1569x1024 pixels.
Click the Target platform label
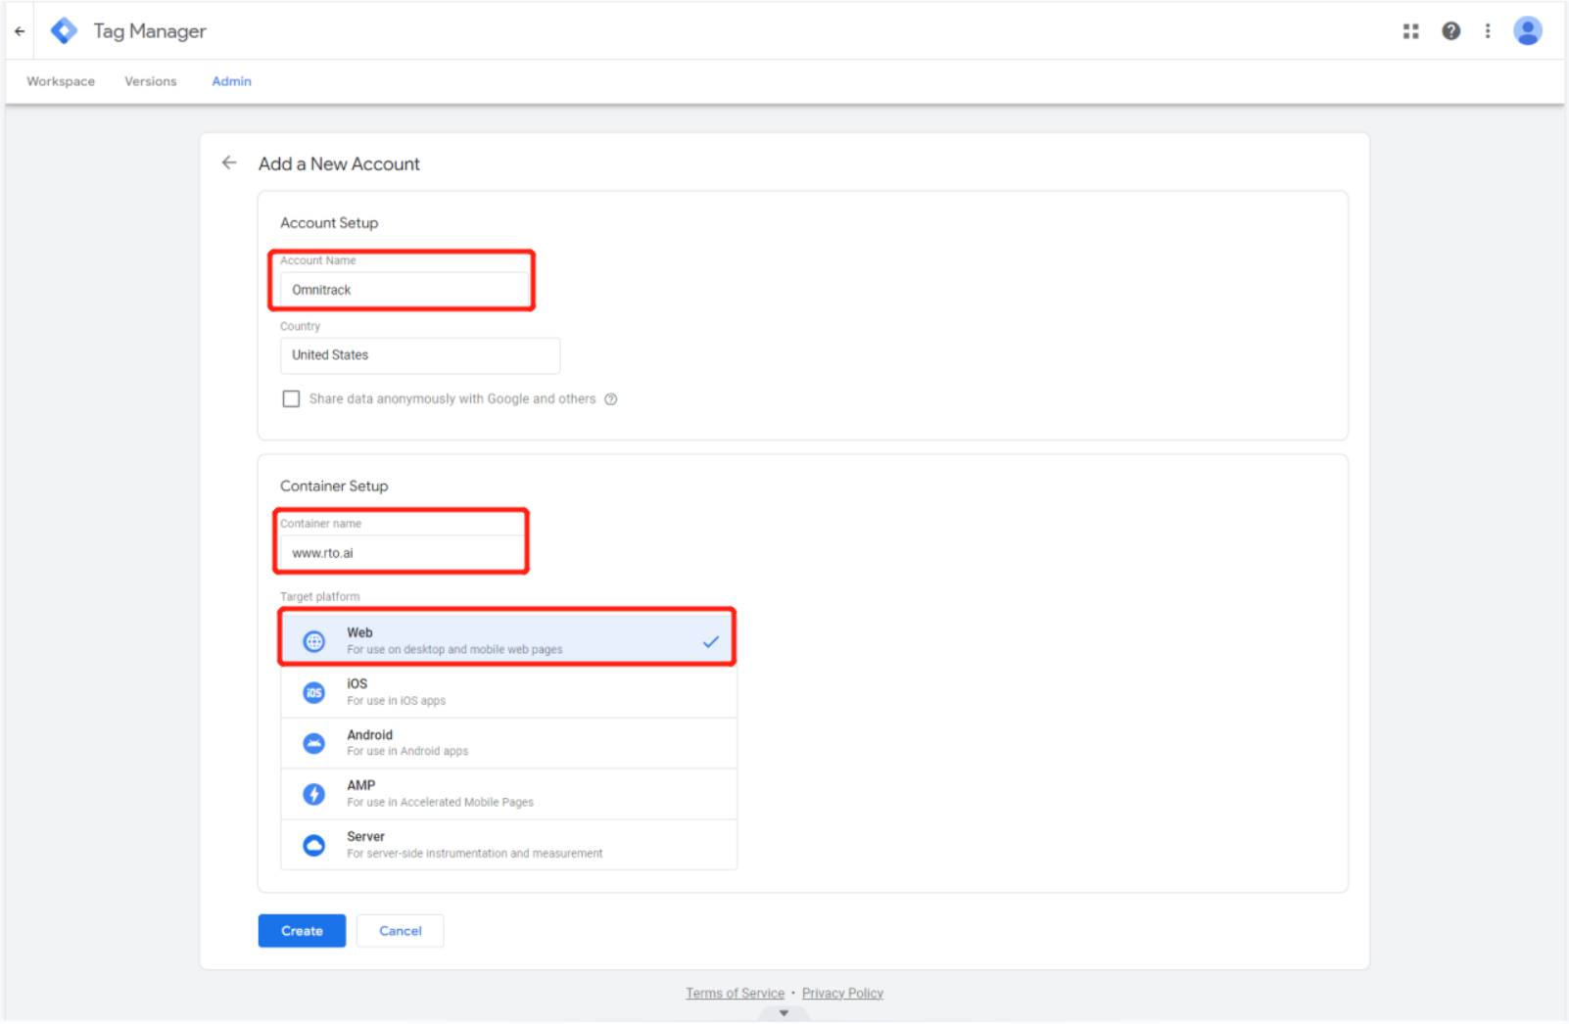tap(319, 596)
